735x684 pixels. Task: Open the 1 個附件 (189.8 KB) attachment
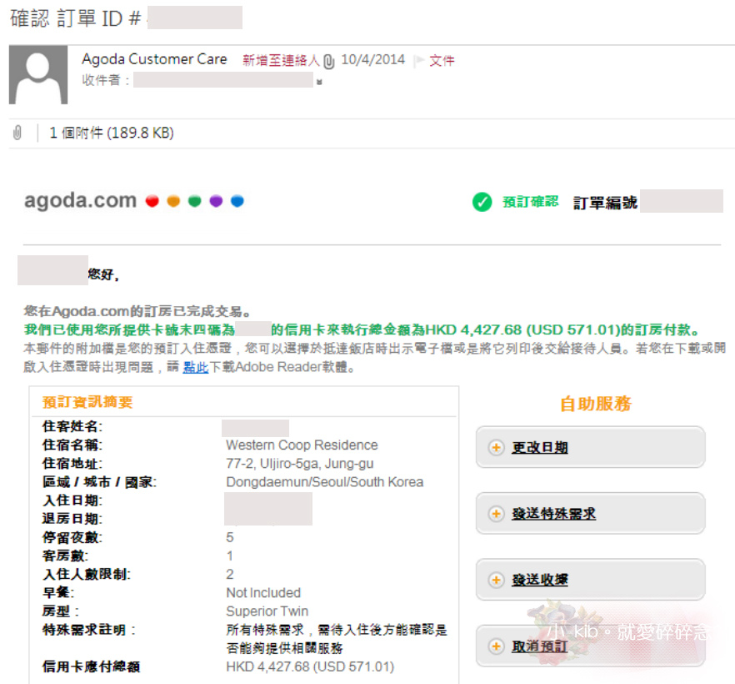(x=112, y=133)
